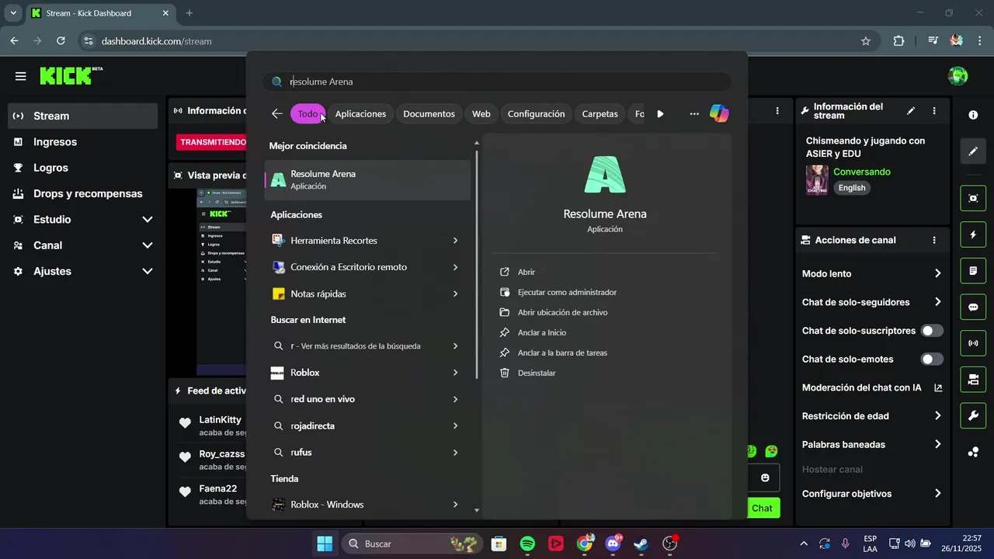Click the notes document icon in right sidebar
The width and height of the screenshot is (994, 559).
(973, 271)
